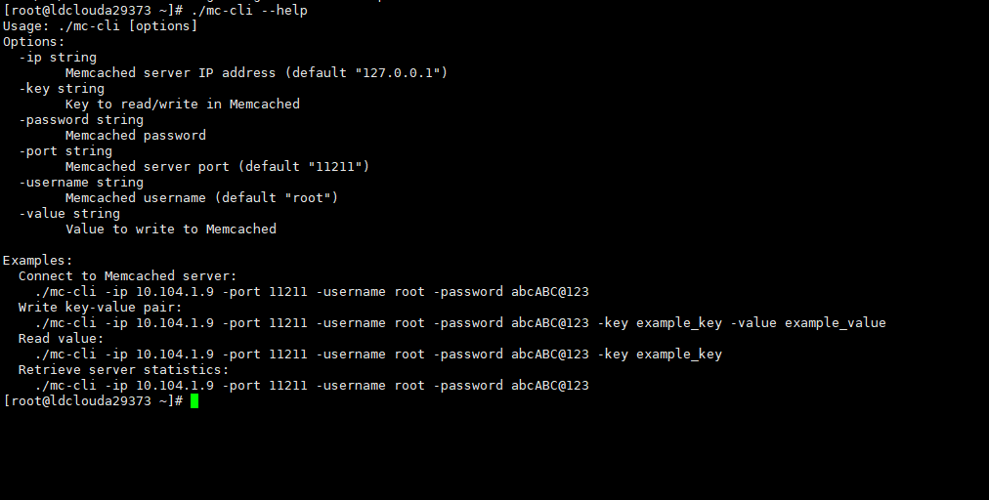Select the "-port string" option line
The image size is (989, 500).
65,150
